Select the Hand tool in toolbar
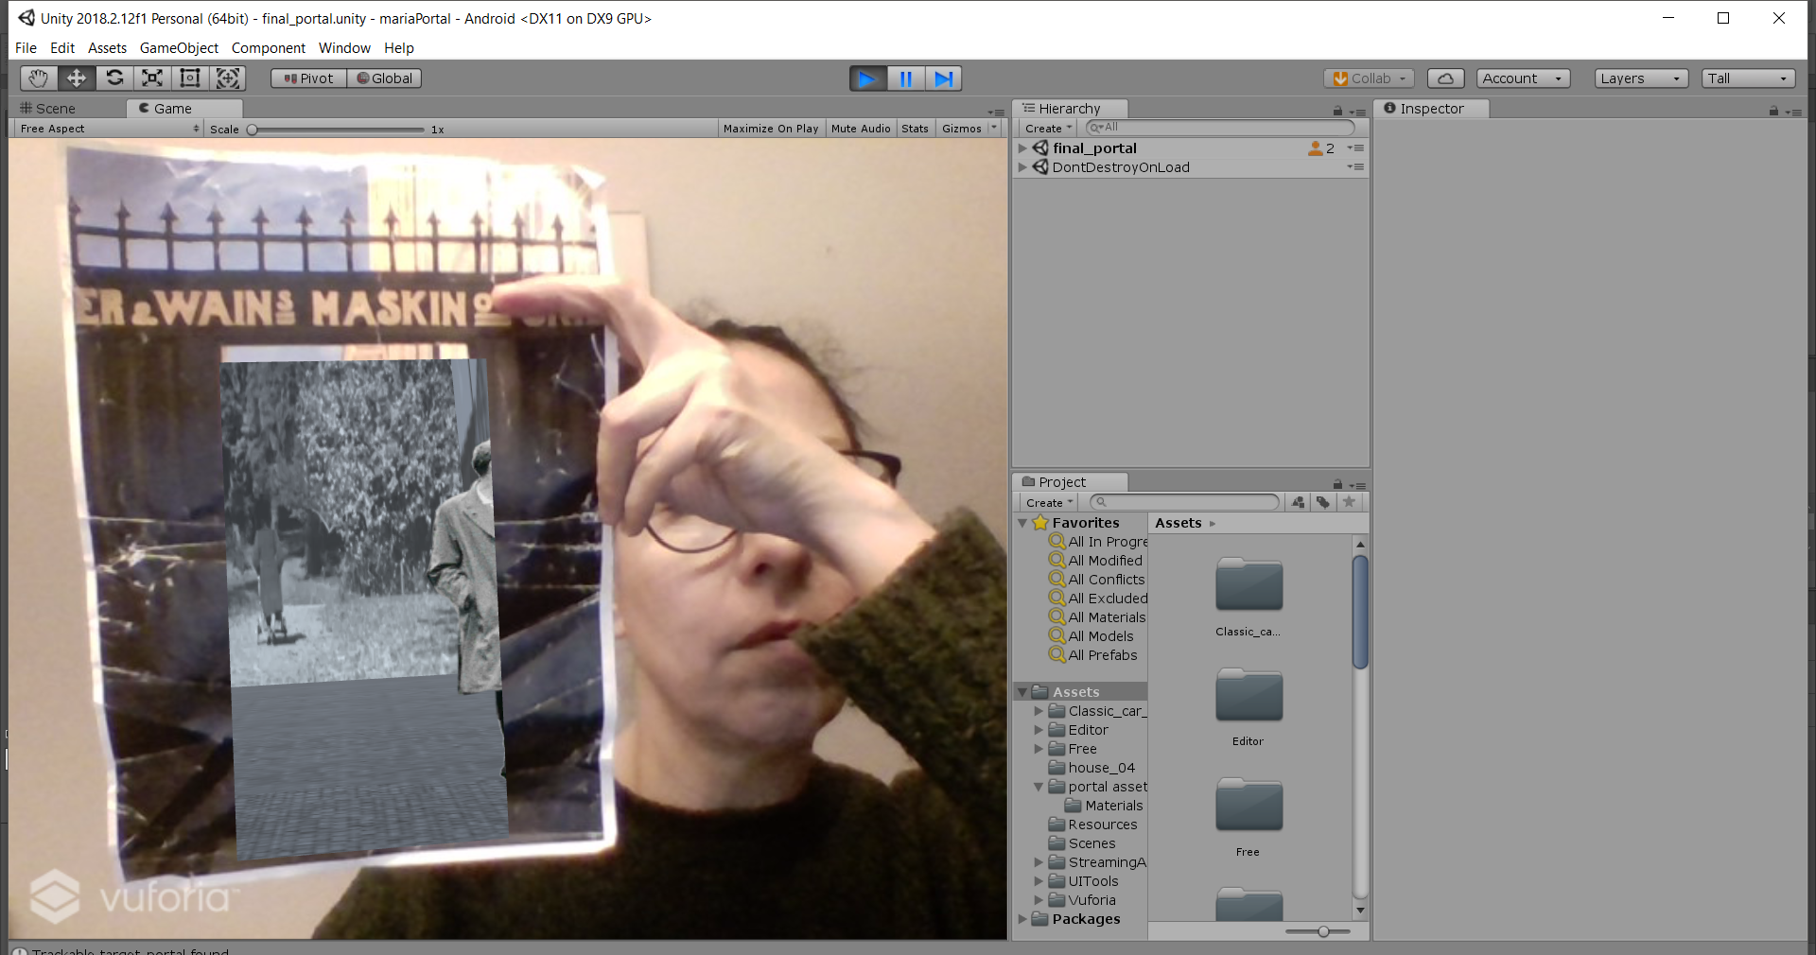This screenshot has height=955, width=1816. [x=38, y=78]
